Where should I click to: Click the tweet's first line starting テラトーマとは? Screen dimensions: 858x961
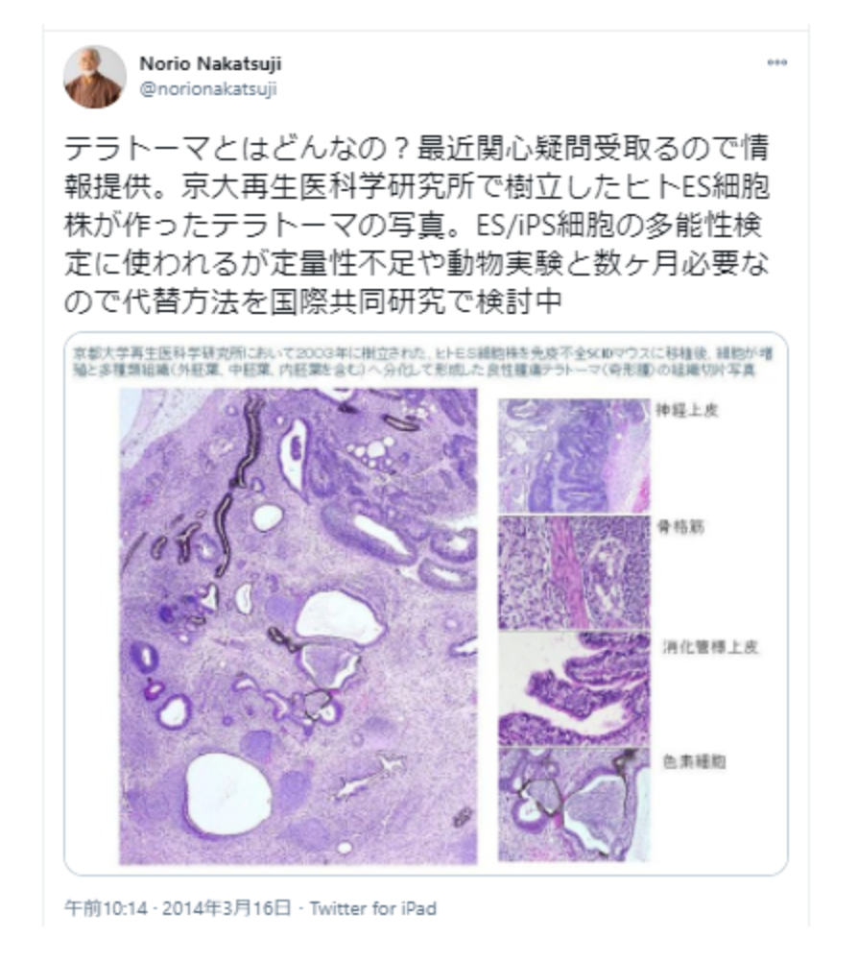(417, 148)
